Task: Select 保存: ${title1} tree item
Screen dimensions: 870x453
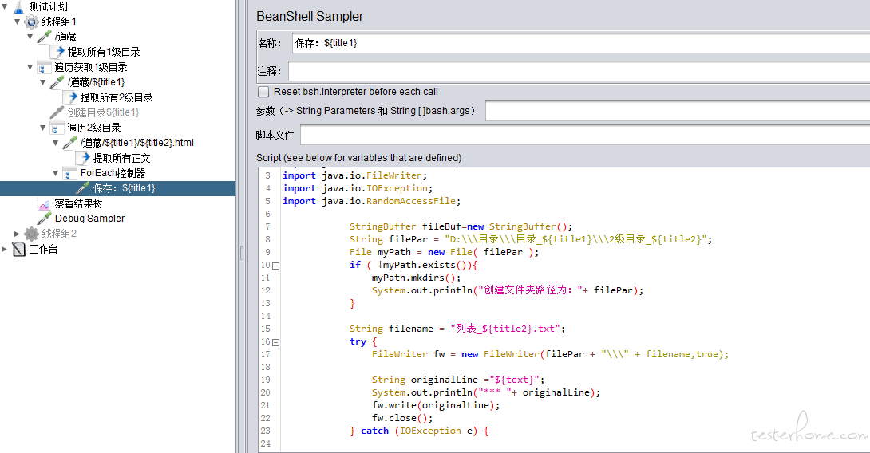Action: (125, 188)
